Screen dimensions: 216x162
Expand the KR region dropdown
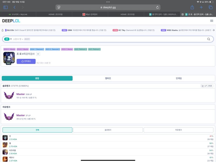click(8, 39)
